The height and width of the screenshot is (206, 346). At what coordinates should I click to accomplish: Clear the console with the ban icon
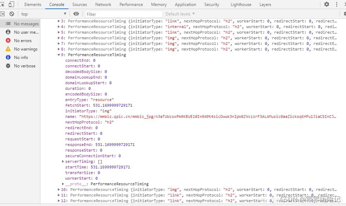pos(12,14)
